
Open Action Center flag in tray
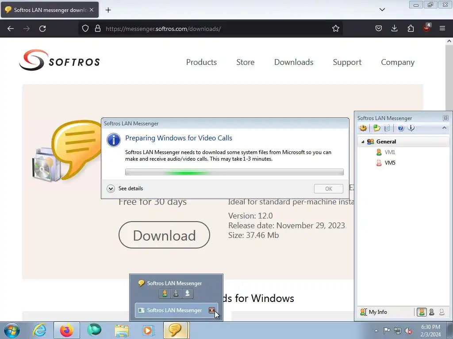(387, 331)
